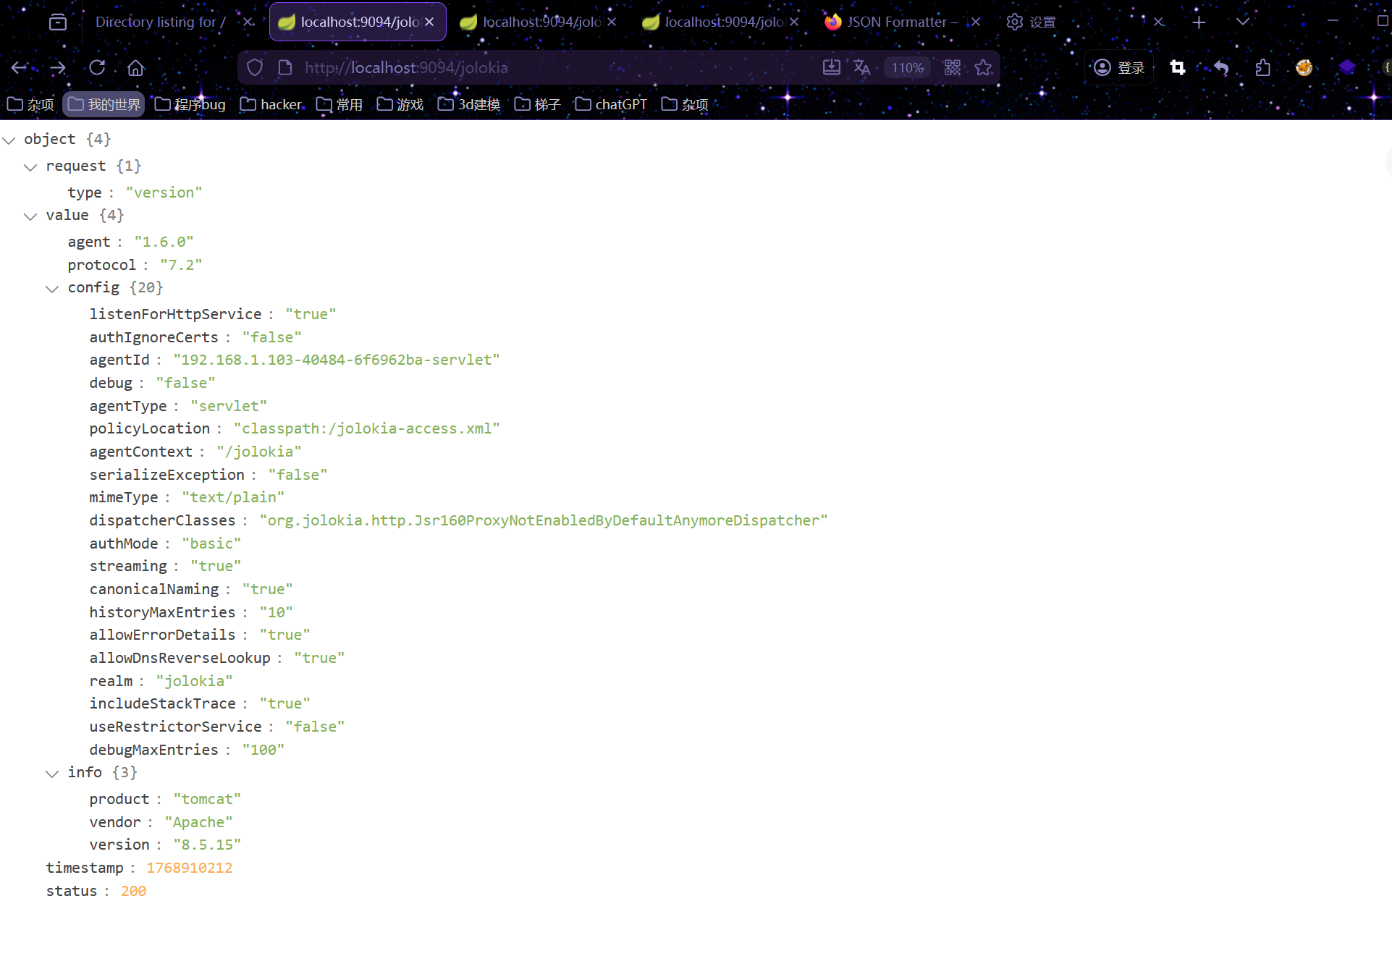Click the shield tracking protection icon
1392x977 pixels.
pos(255,67)
